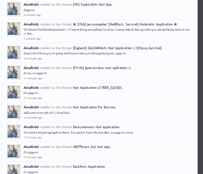
Task: Click AlmaRobb avatar beside jarroyonaples entry
Action: tap(14, 29)
